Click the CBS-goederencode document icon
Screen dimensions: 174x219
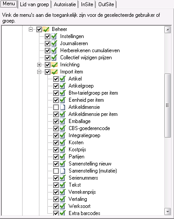pyautogui.click(x=62, y=128)
